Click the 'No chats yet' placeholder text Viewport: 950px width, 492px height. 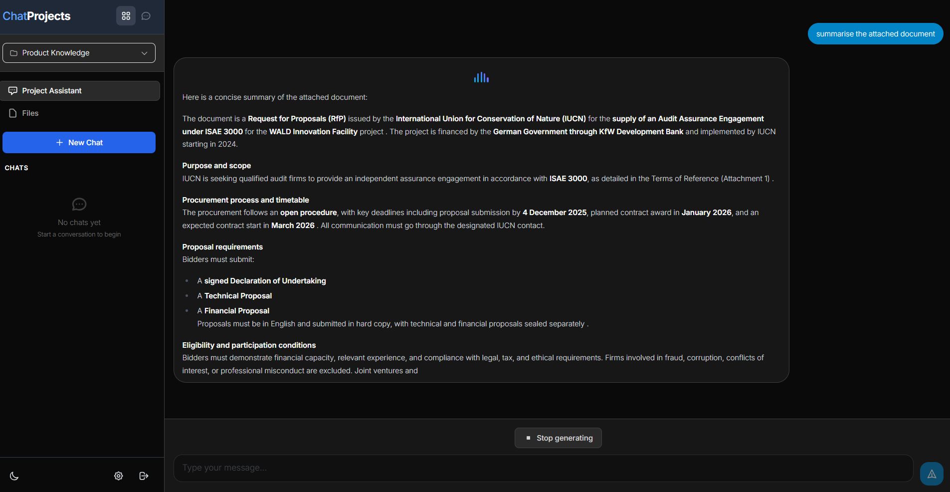tap(79, 223)
